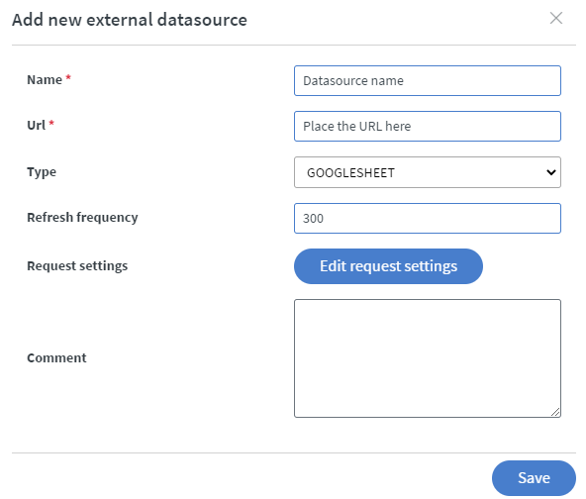The image size is (586, 499).
Task: Grab the Comment box resize handle
Action: coord(555,412)
